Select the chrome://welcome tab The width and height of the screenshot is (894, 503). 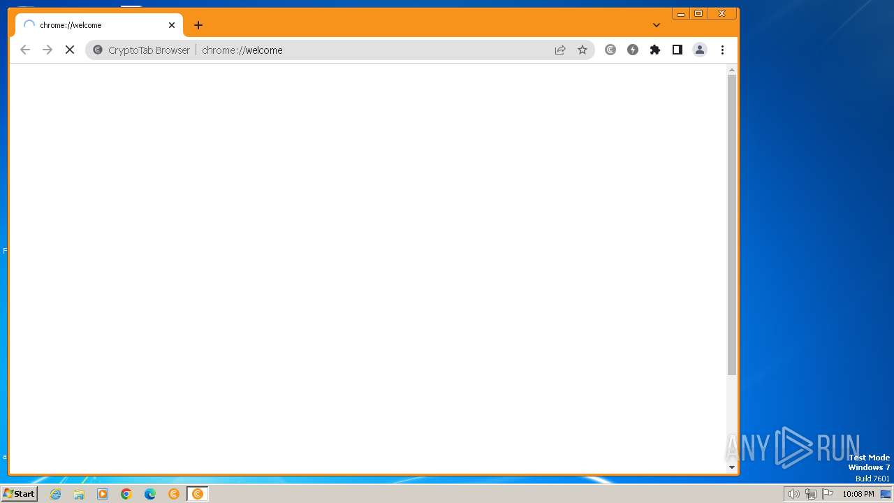pos(98,25)
